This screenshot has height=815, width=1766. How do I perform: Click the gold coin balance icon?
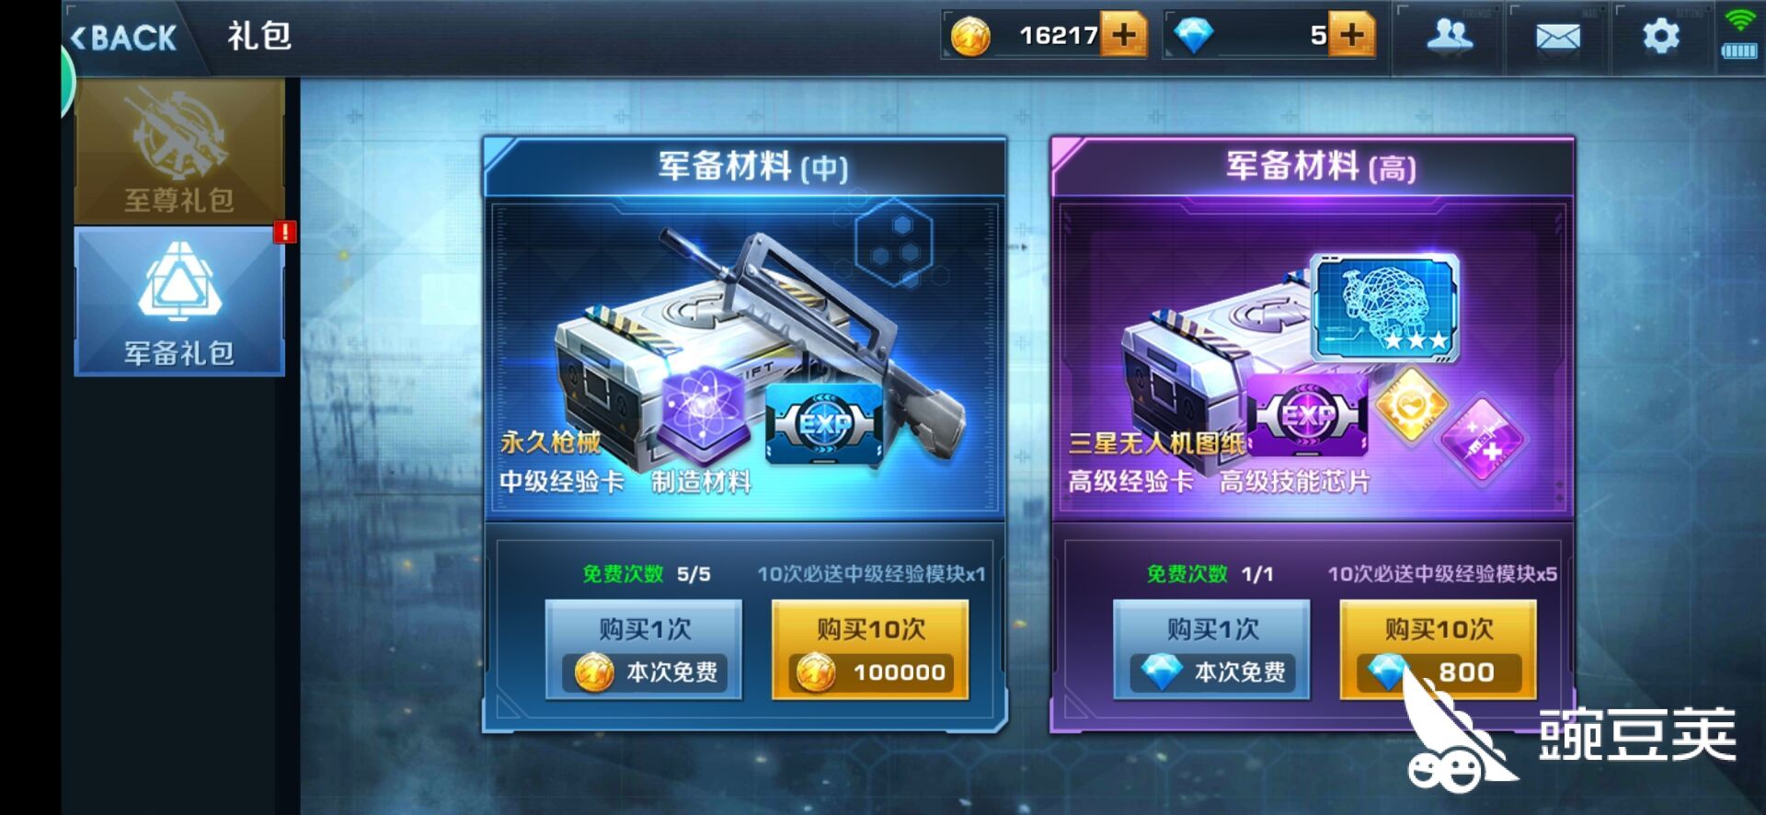970,37
